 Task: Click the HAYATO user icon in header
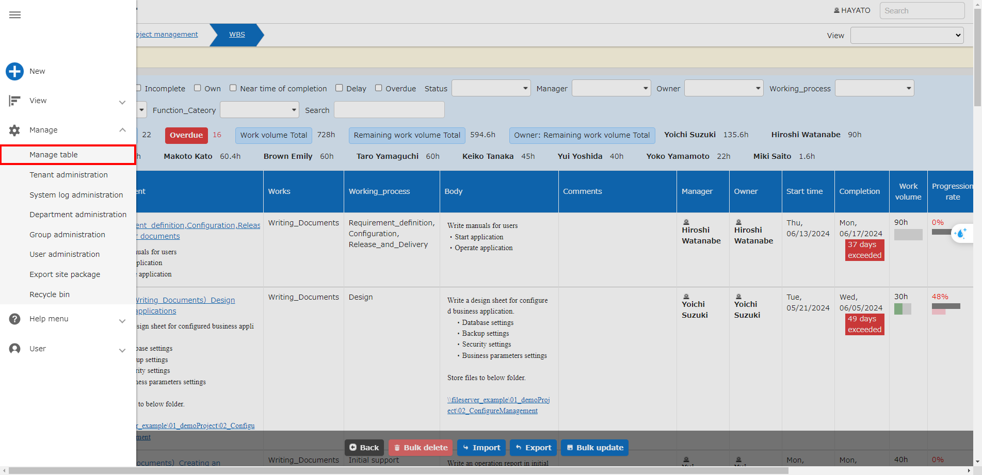[836, 10]
